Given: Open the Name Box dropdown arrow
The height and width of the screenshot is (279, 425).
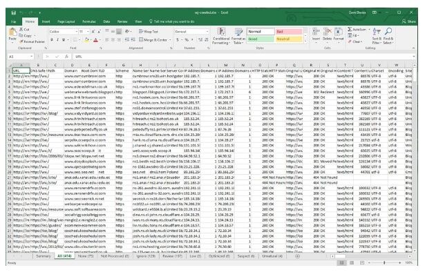Looking at the screenshot, I should pos(32,57).
